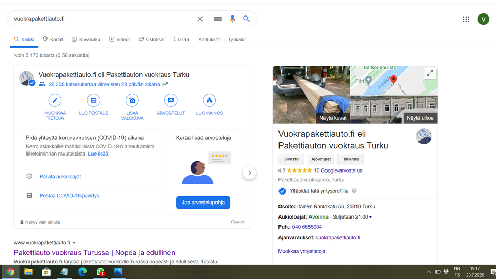This screenshot has height=279, width=496.
Task: Click the Luo postaus icon
Action: [94, 100]
